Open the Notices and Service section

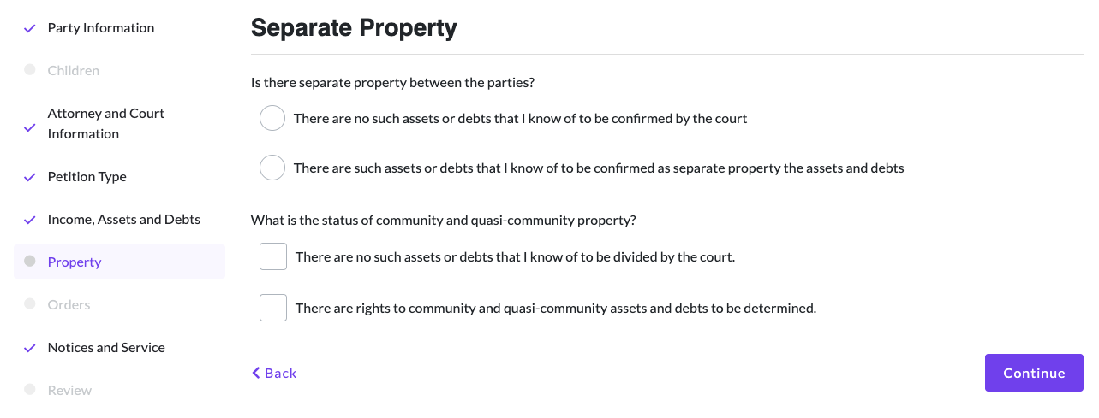(x=106, y=348)
